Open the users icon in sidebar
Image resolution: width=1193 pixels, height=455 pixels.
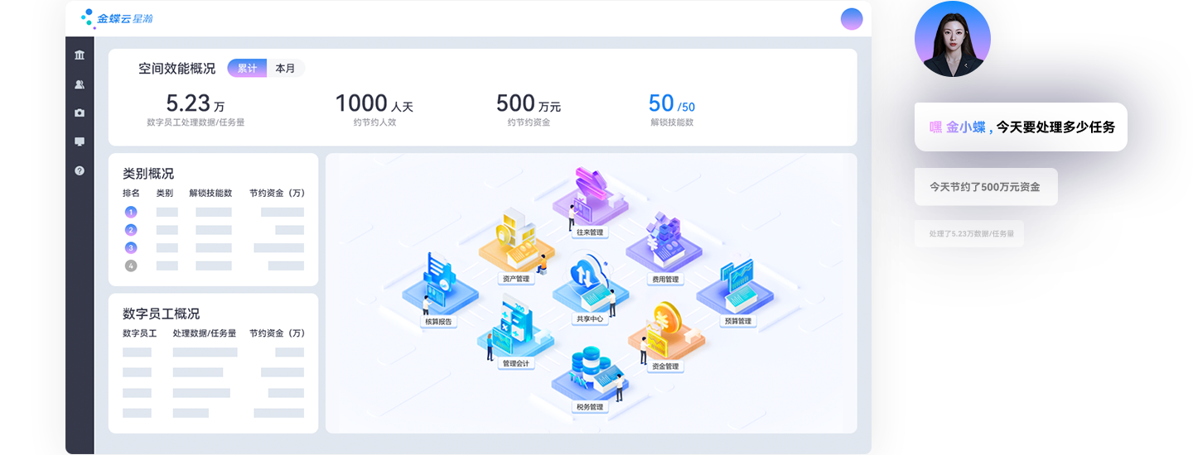tap(80, 84)
